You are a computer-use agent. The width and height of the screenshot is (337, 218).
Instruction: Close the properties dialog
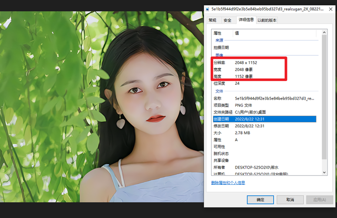tap(331, 9)
